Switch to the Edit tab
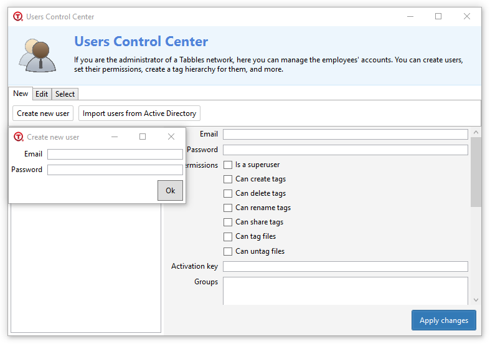 (x=42, y=94)
